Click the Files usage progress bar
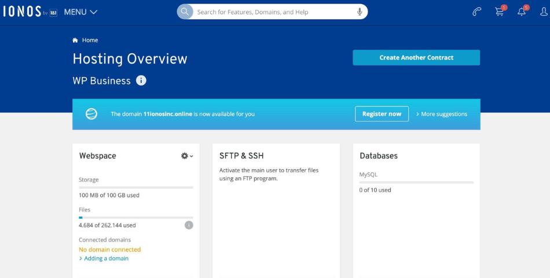550x278 pixels. click(x=136, y=218)
